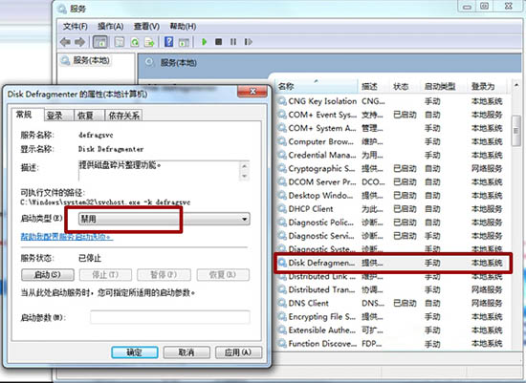Click gear icon of CNG Key Isolation row

(282, 101)
